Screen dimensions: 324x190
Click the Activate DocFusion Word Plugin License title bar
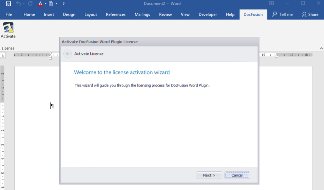pyautogui.click(x=159, y=42)
